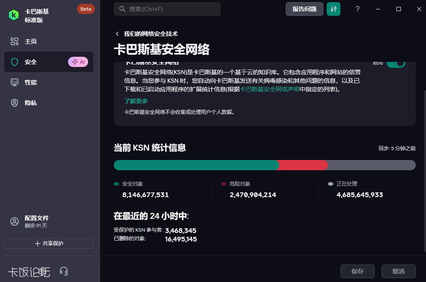
Task: Toggle the 卡巴斯基安全网络 enable switch
Action: pos(396,63)
